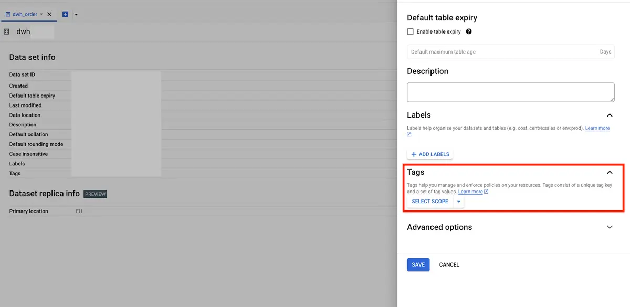
Task: Select the dwh_order tab
Action: tap(25, 14)
